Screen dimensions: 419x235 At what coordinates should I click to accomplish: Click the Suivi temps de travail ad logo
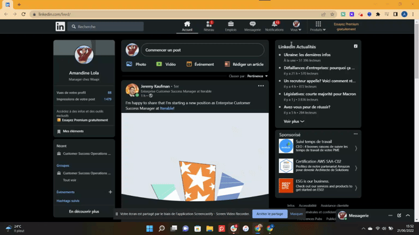click(x=286, y=146)
